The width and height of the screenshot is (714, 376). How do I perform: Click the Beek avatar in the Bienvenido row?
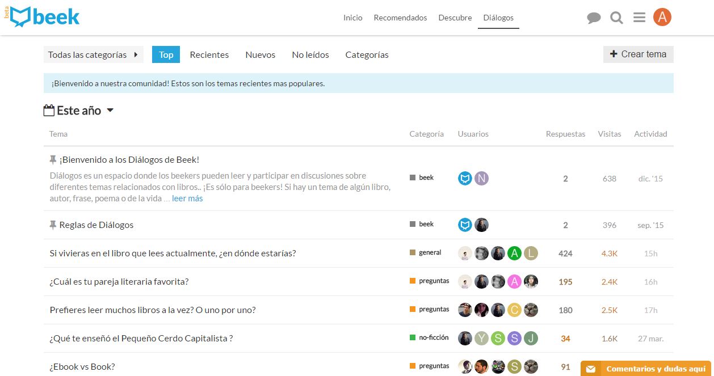point(465,179)
